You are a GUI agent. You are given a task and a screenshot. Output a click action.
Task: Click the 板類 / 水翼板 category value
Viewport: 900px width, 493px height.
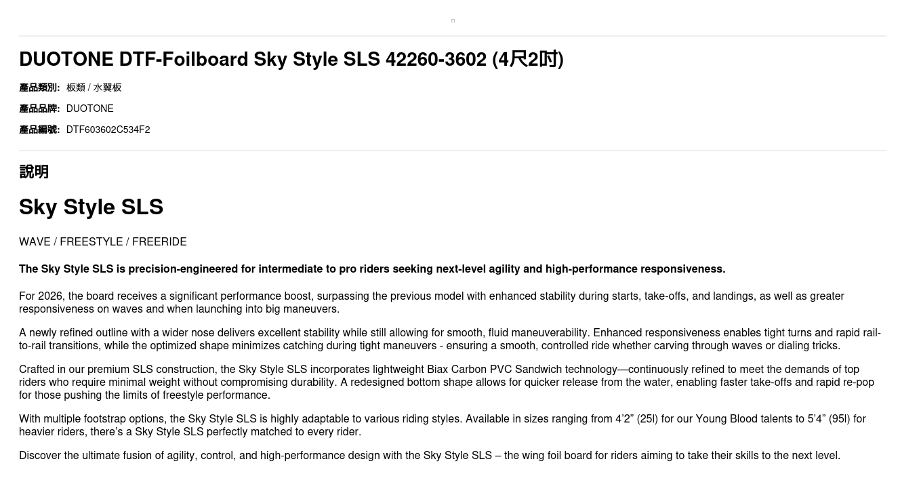click(94, 87)
